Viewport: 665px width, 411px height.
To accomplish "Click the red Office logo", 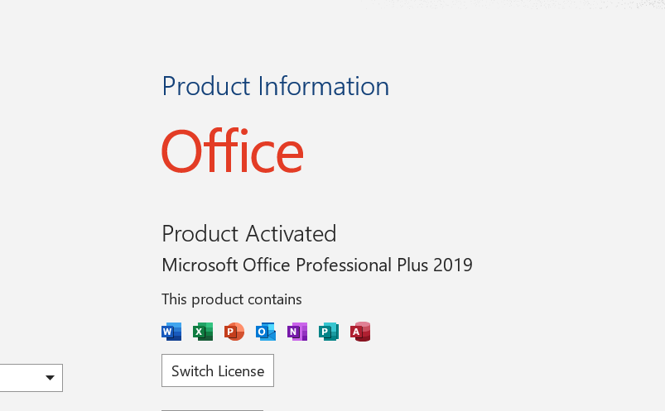I will [x=233, y=151].
